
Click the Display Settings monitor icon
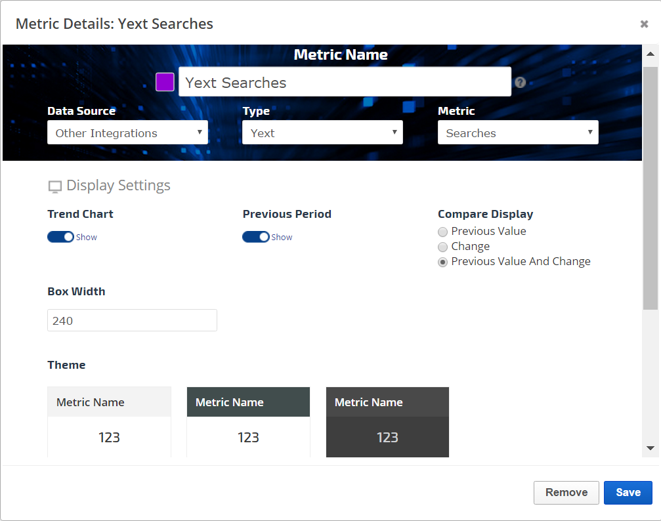coord(55,187)
